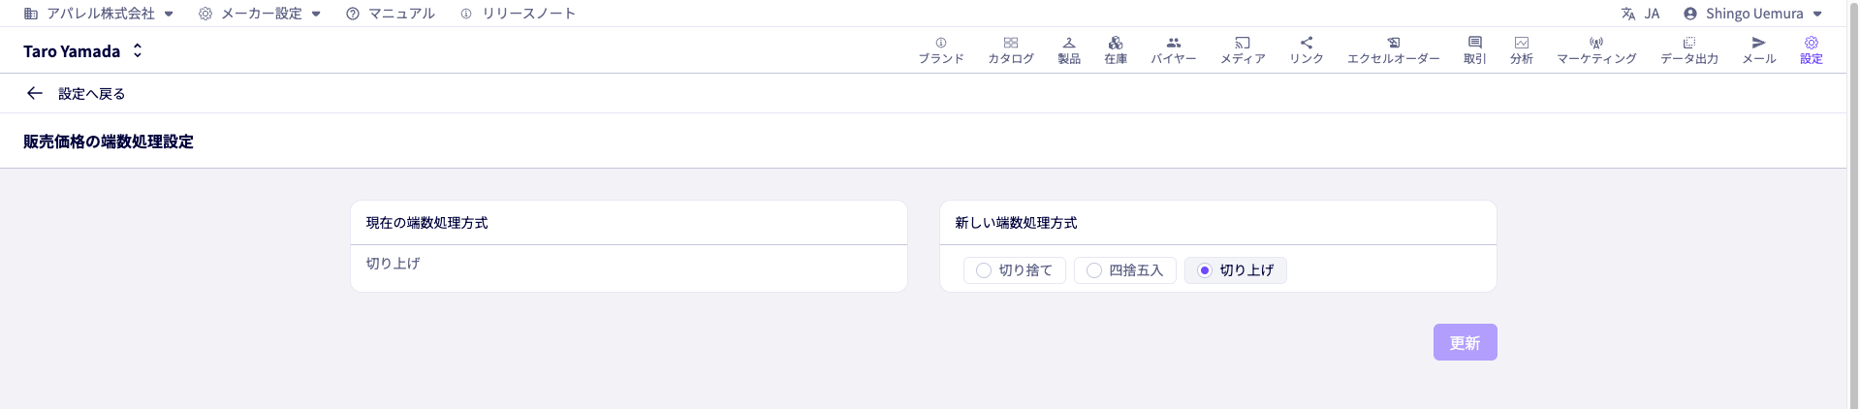The width and height of the screenshot is (1860, 409).
Task: Open the 分析 (Analytics) chart icon
Action: (1521, 44)
